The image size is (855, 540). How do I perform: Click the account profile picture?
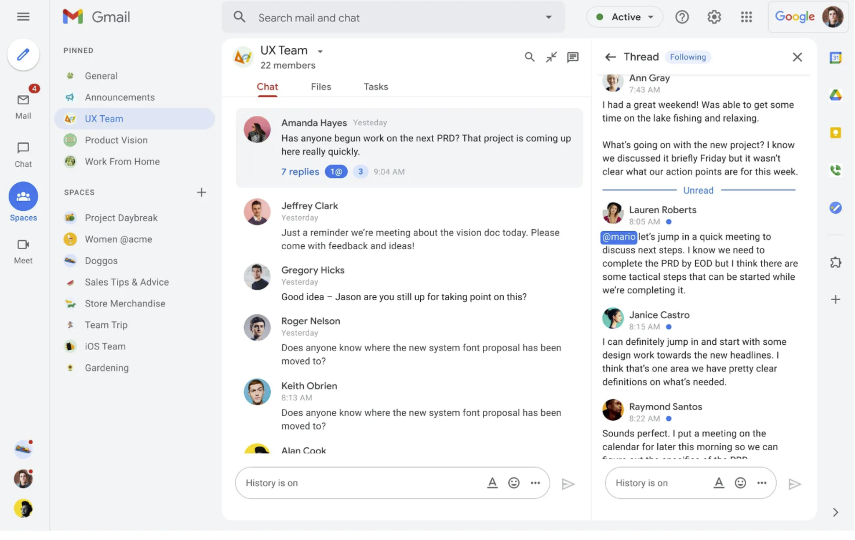coord(833,17)
